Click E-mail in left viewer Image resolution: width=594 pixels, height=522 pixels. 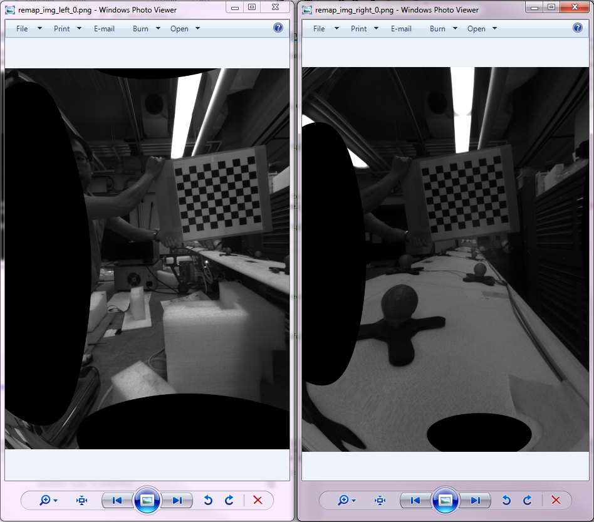[x=104, y=29]
